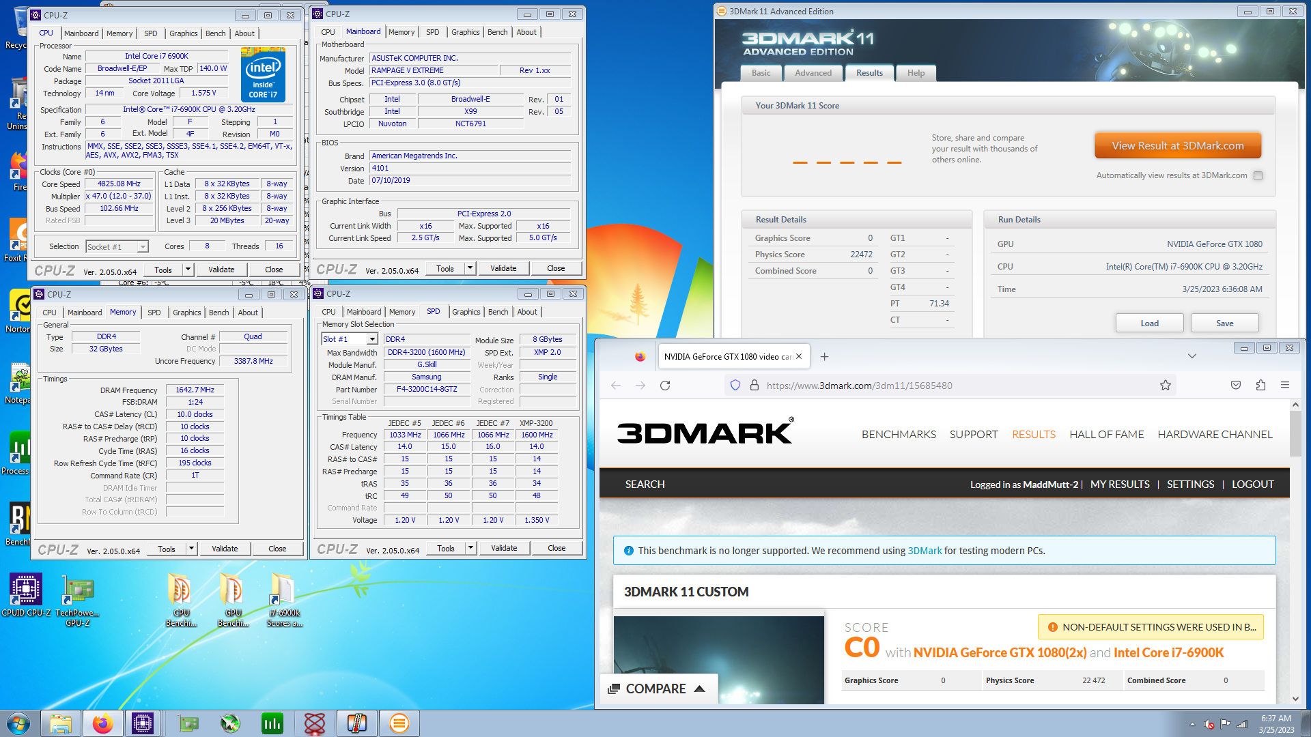Open new Firefox tab with plus
Screen dimensions: 1311x737
coord(824,357)
